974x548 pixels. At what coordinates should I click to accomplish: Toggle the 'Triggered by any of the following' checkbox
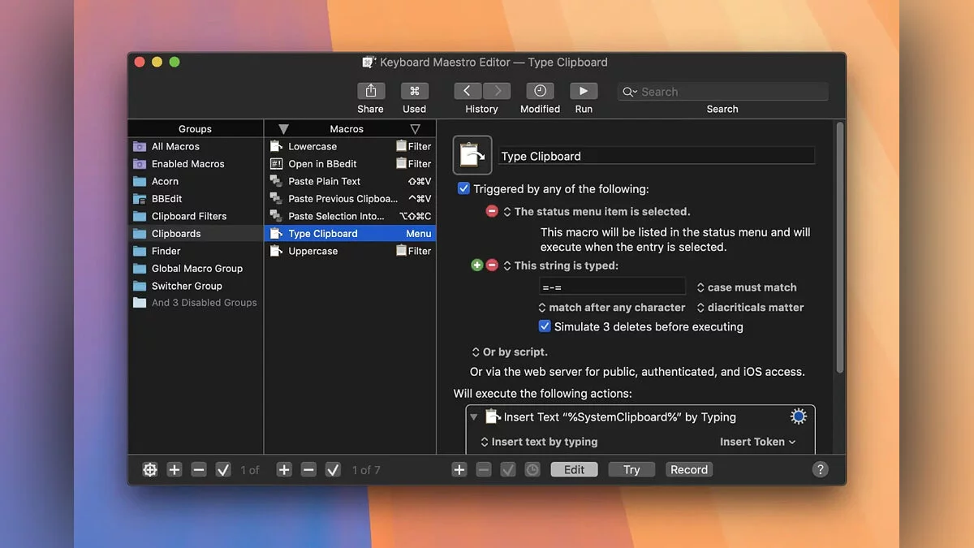[463, 188]
